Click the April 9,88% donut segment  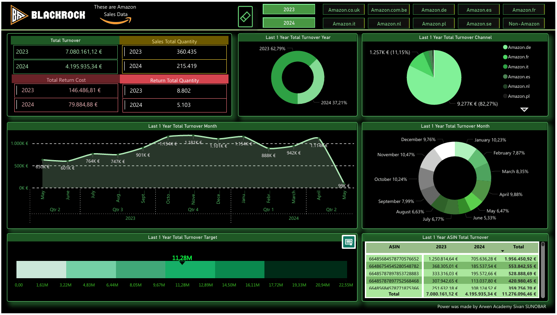pyautogui.click(x=482, y=188)
